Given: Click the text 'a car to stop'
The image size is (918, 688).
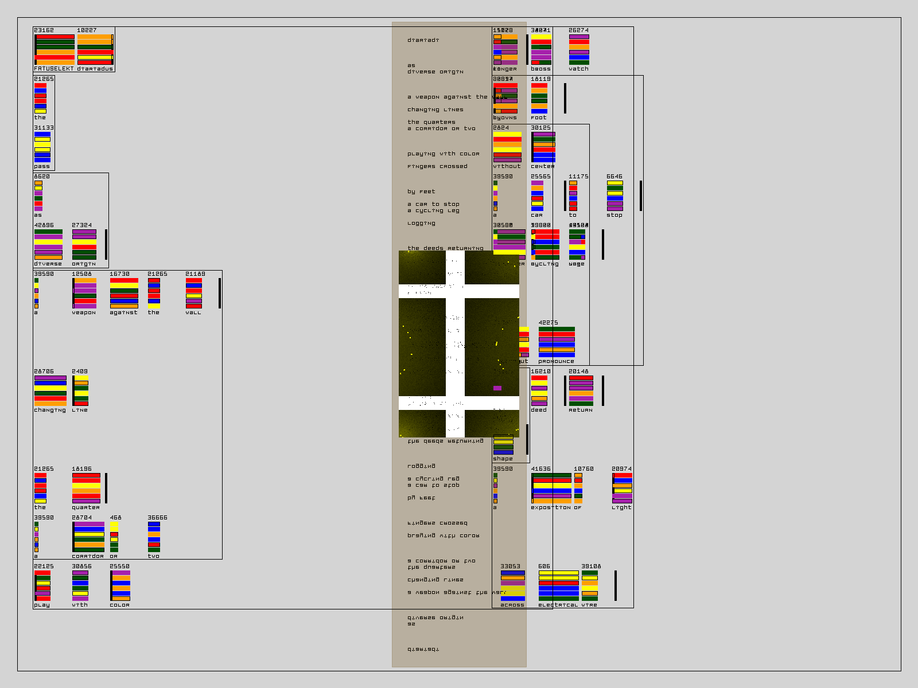Looking at the screenshot, I should click(x=433, y=204).
